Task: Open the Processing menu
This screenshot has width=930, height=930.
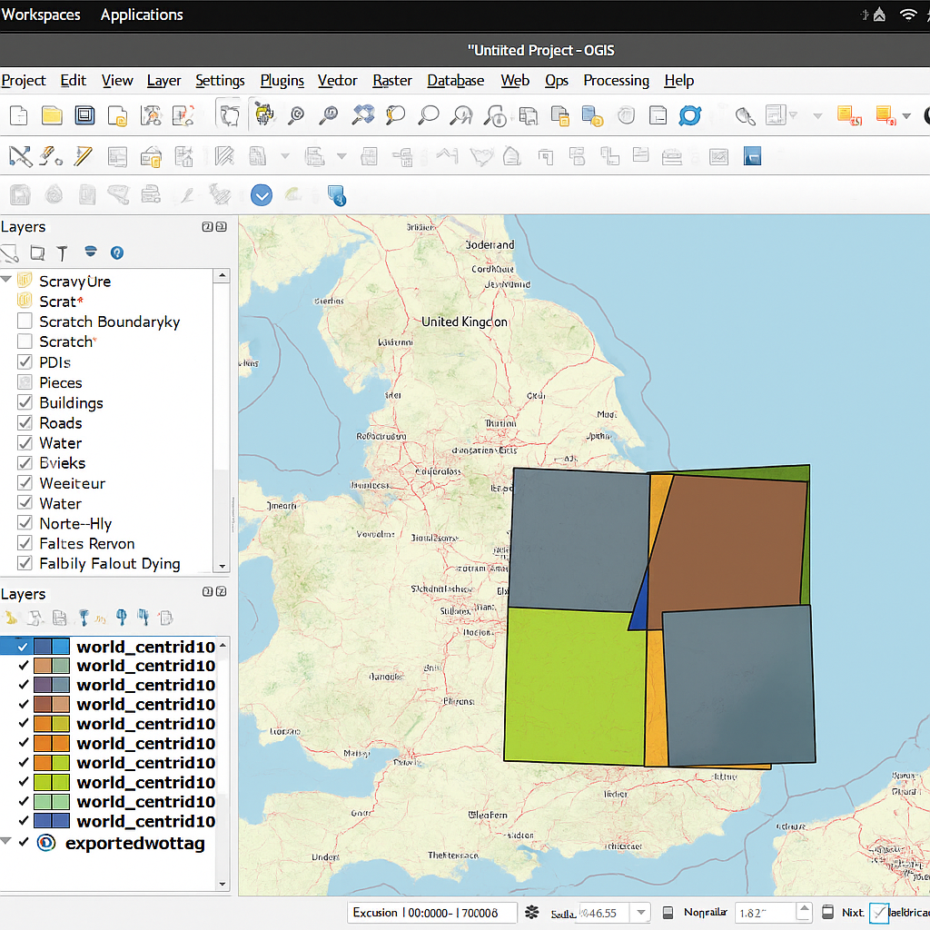Action: (617, 80)
